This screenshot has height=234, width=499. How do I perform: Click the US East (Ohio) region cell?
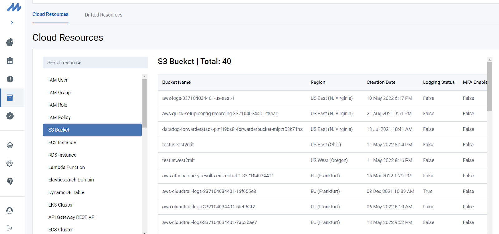tap(326, 145)
